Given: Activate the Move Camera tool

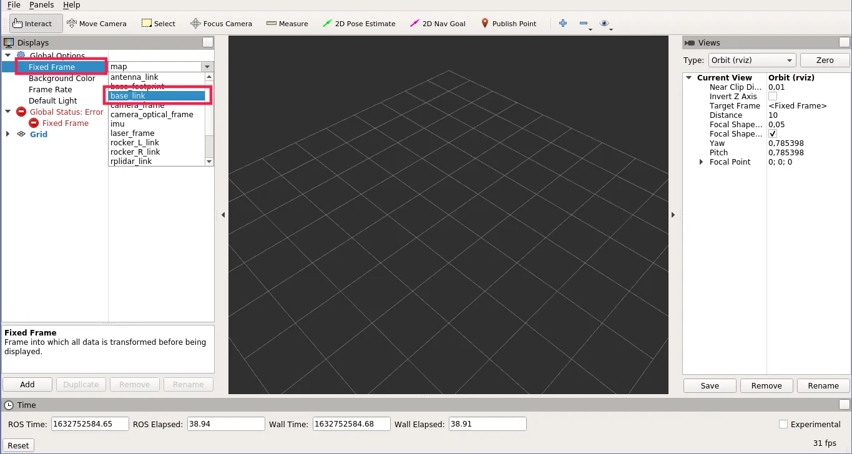Looking at the screenshot, I should [97, 23].
